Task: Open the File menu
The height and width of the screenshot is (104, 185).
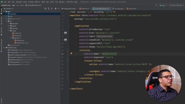Action: coord(5,2)
